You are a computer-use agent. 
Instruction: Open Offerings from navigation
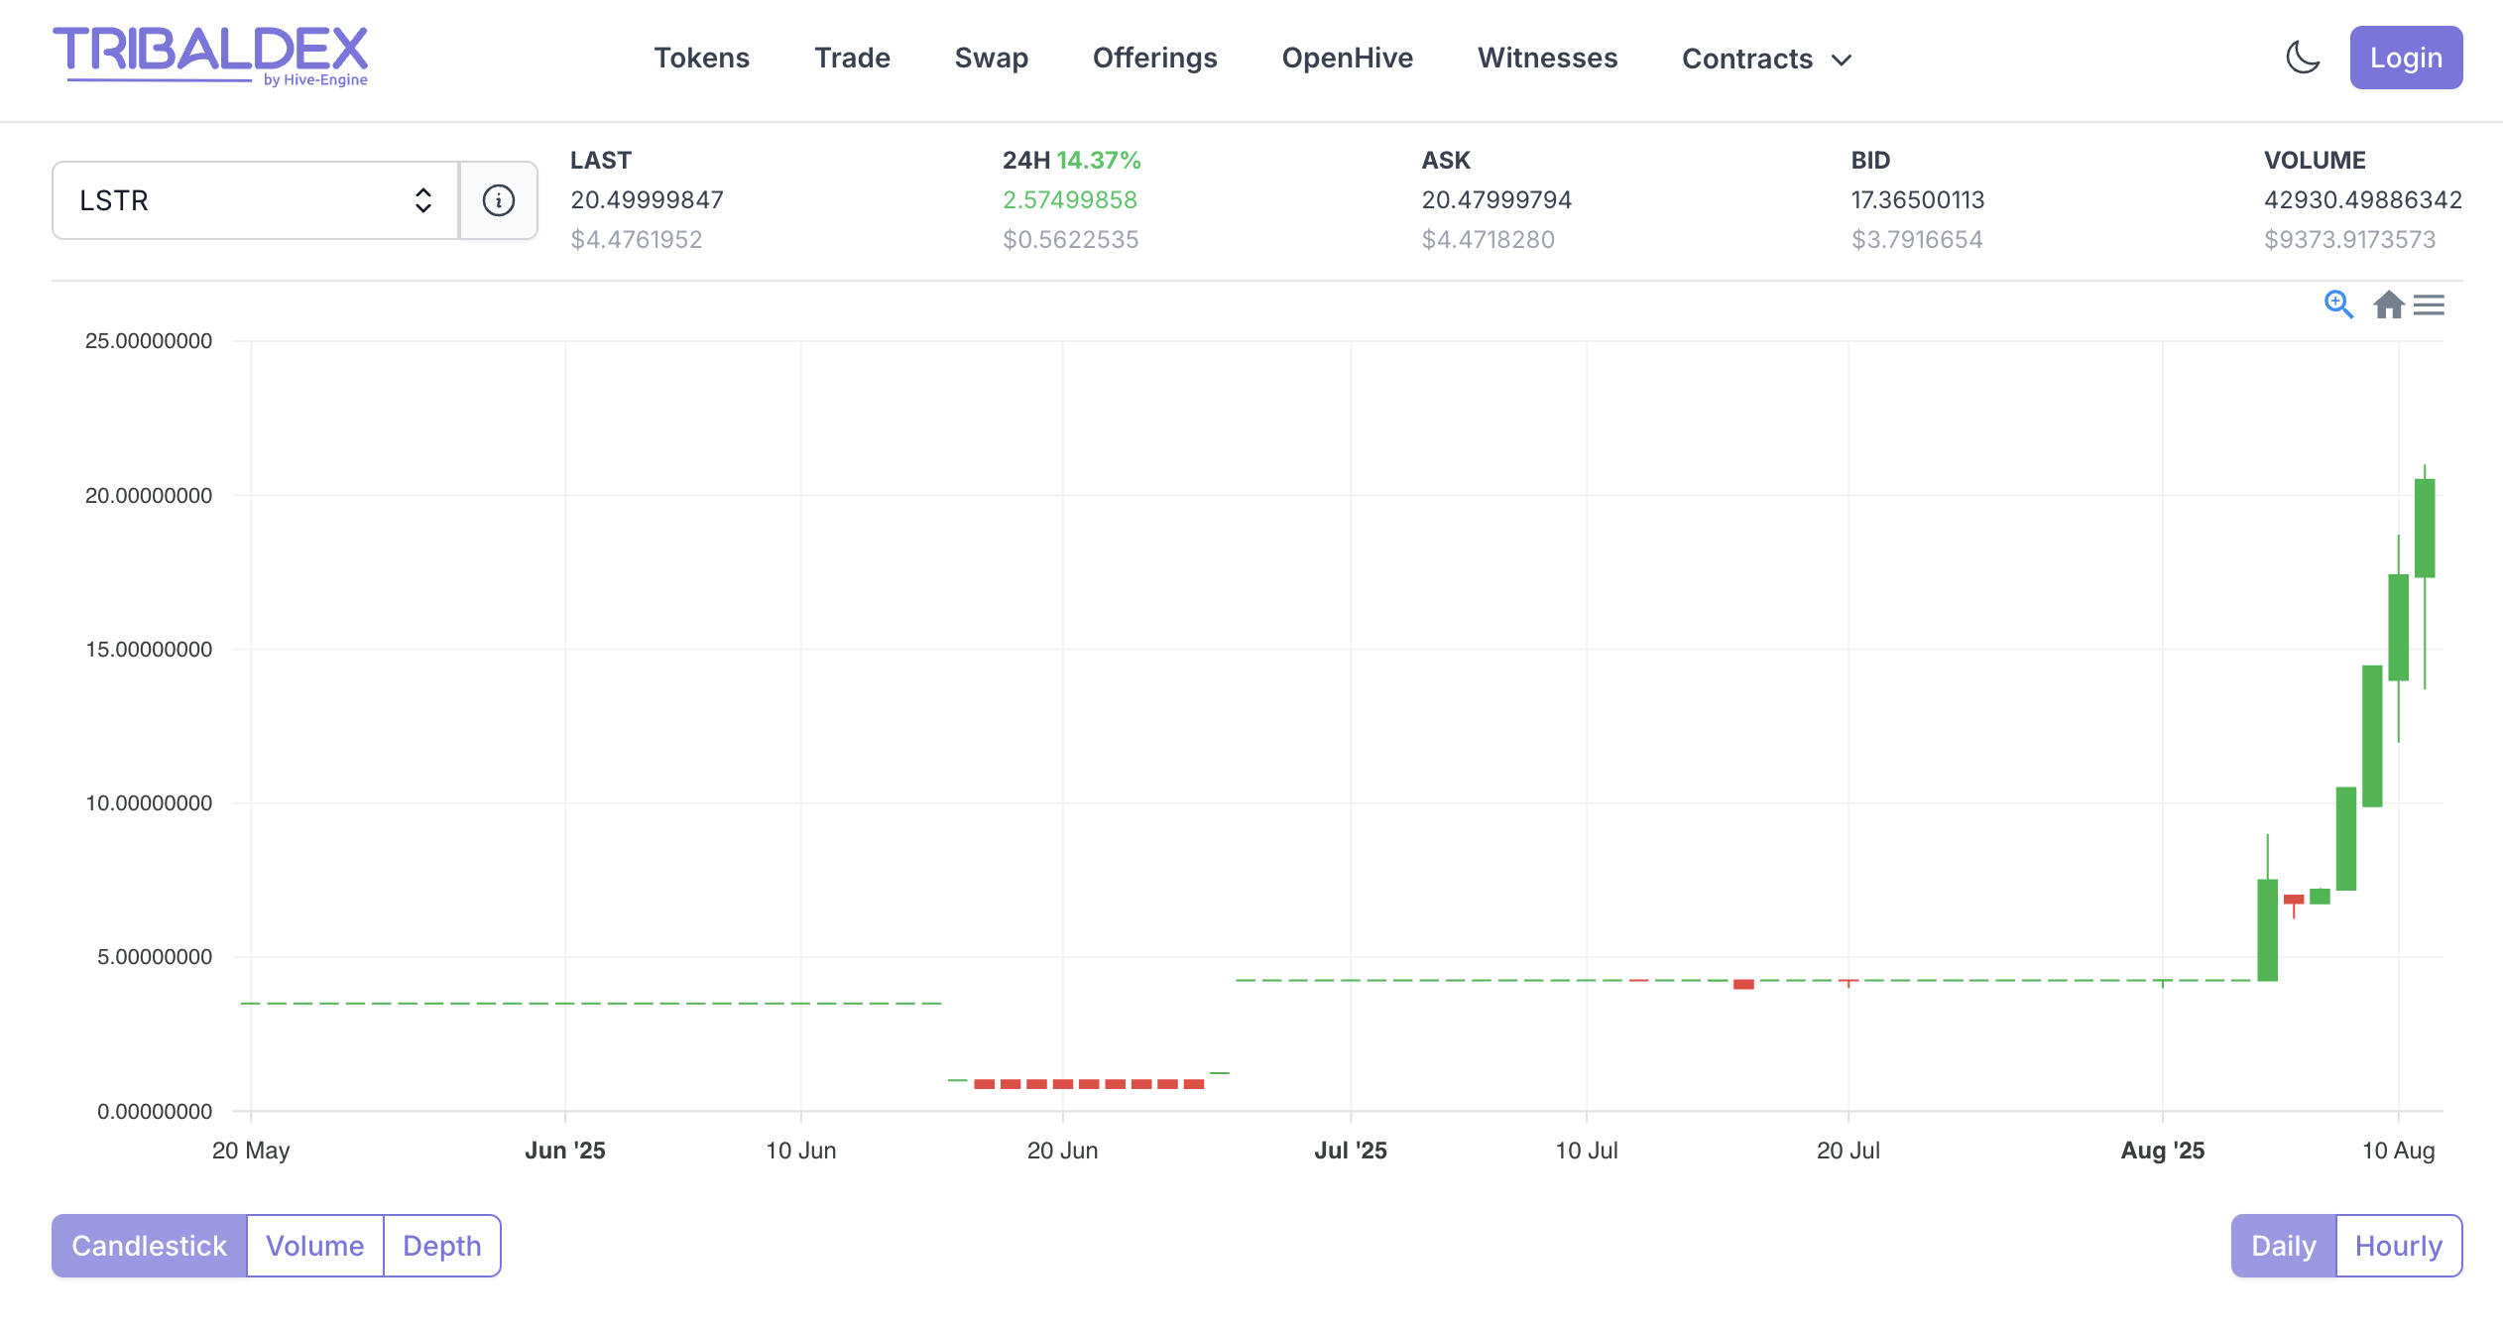pyautogui.click(x=1154, y=58)
